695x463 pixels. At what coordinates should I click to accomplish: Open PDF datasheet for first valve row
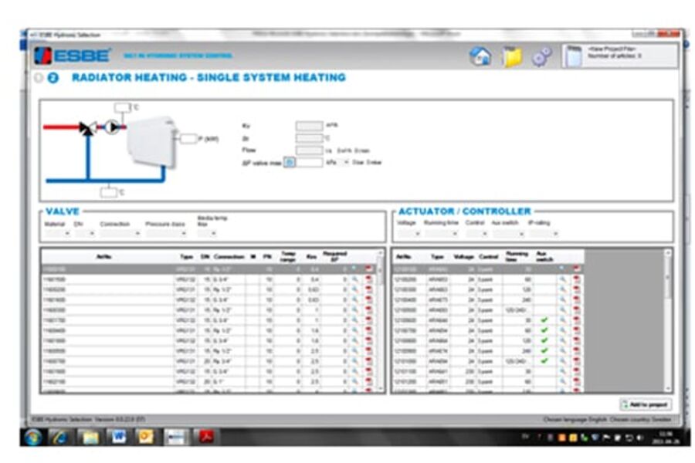click(368, 269)
